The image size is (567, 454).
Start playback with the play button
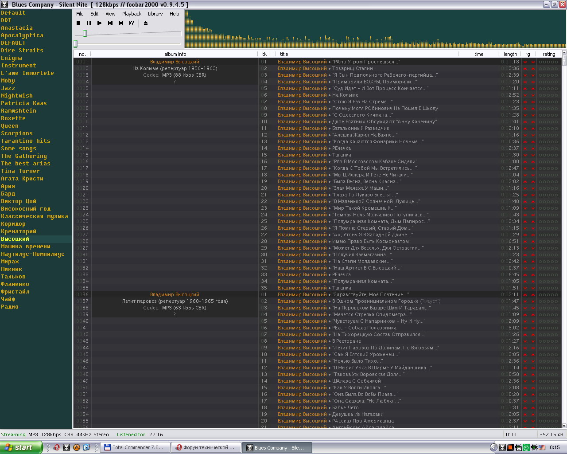pyautogui.click(x=100, y=23)
